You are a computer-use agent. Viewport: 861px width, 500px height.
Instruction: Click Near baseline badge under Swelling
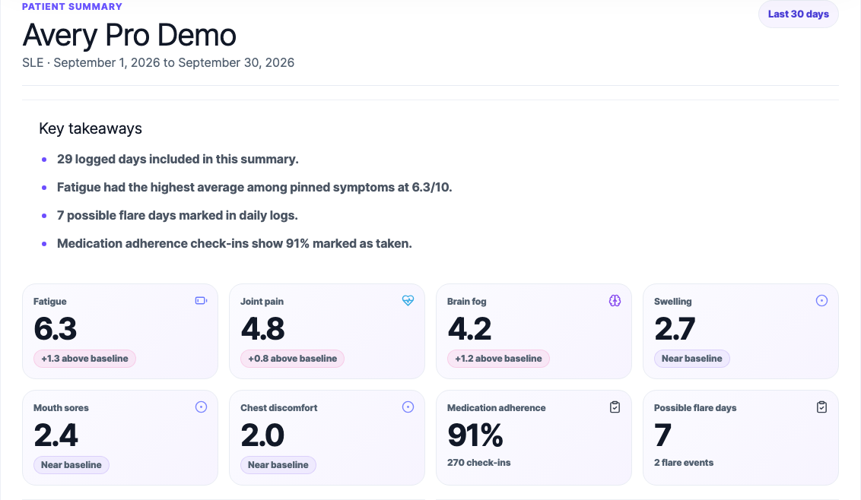coord(692,359)
